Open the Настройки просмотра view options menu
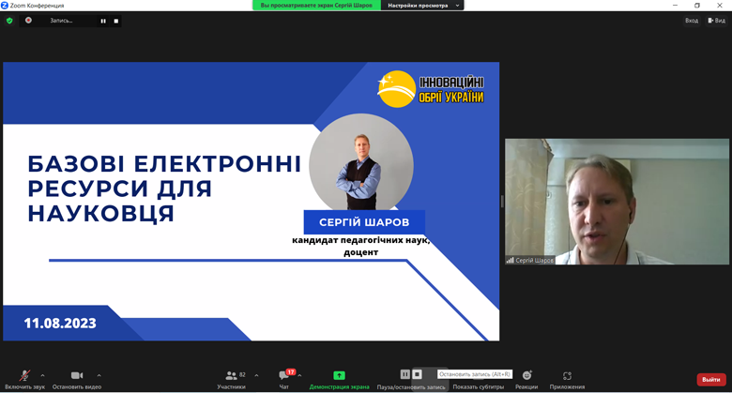The image size is (732, 393). [x=425, y=6]
